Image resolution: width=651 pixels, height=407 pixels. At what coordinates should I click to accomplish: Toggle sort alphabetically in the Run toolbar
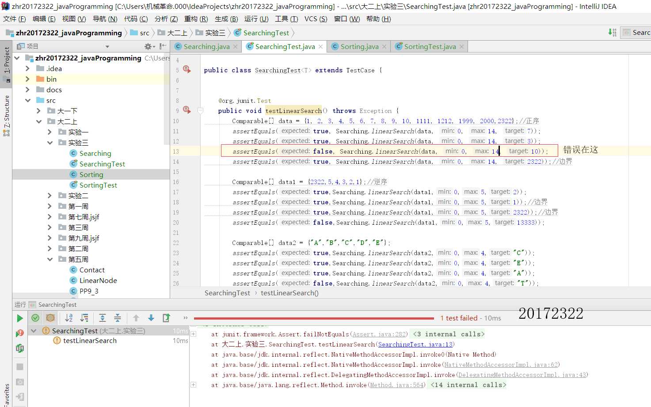[69, 318]
